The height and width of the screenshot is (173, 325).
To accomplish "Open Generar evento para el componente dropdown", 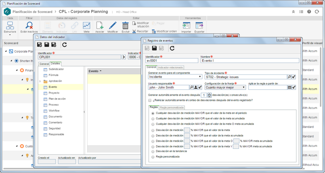I will [175, 77].
